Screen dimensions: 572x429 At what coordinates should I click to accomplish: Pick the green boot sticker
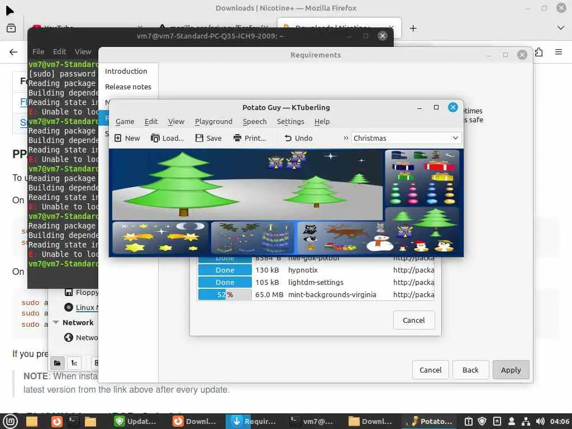click(x=420, y=155)
